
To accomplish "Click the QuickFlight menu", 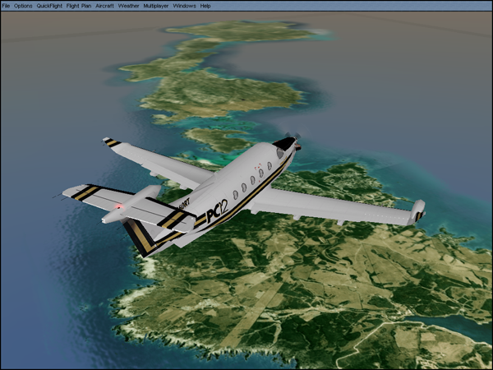I will [x=49, y=6].
